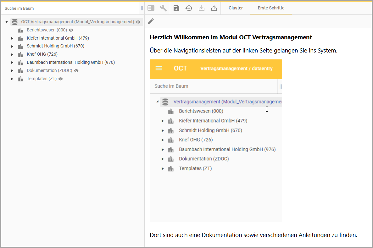The image size is (373, 248).
Task: Switch to the Cluster tab
Action: pyautogui.click(x=236, y=8)
